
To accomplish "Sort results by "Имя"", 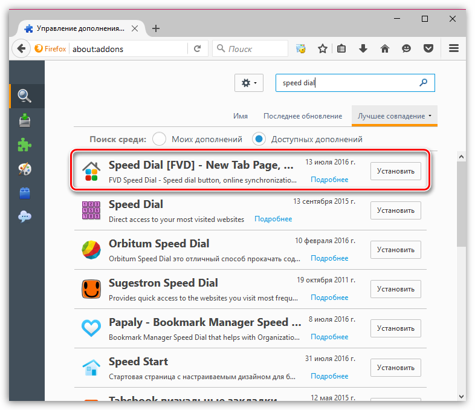I will pos(241,116).
